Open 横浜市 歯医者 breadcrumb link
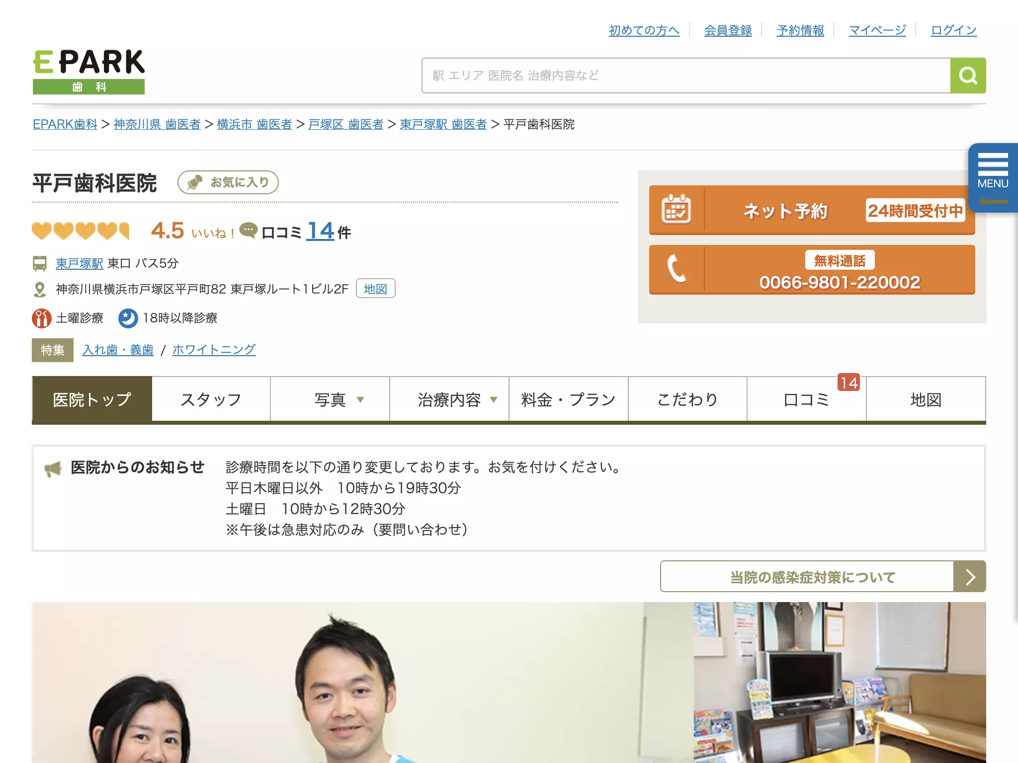The width and height of the screenshot is (1018, 763). coord(254,124)
